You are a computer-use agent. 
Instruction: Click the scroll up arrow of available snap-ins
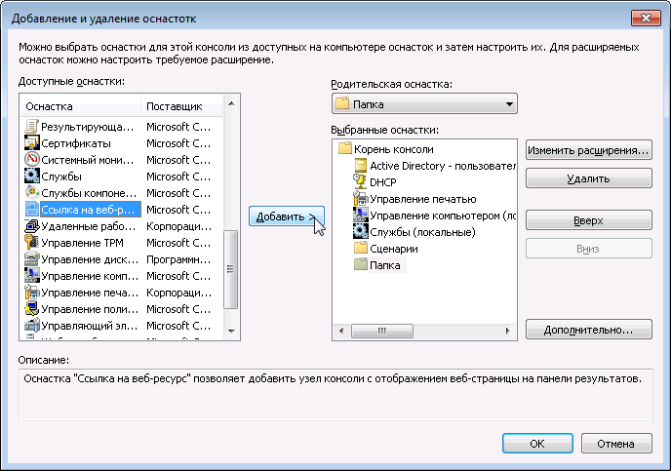click(x=231, y=103)
